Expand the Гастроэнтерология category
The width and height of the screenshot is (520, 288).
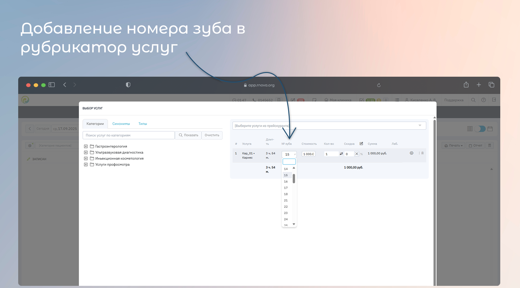pyautogui.click(x=86, y=146)
